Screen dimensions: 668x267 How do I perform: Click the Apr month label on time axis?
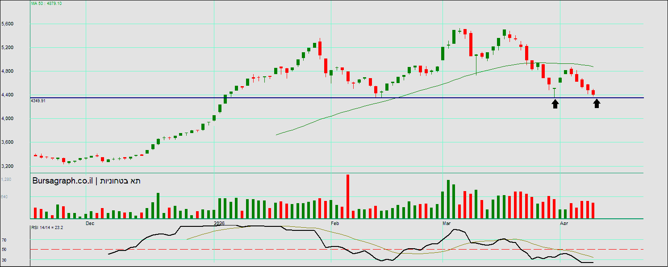564,222
